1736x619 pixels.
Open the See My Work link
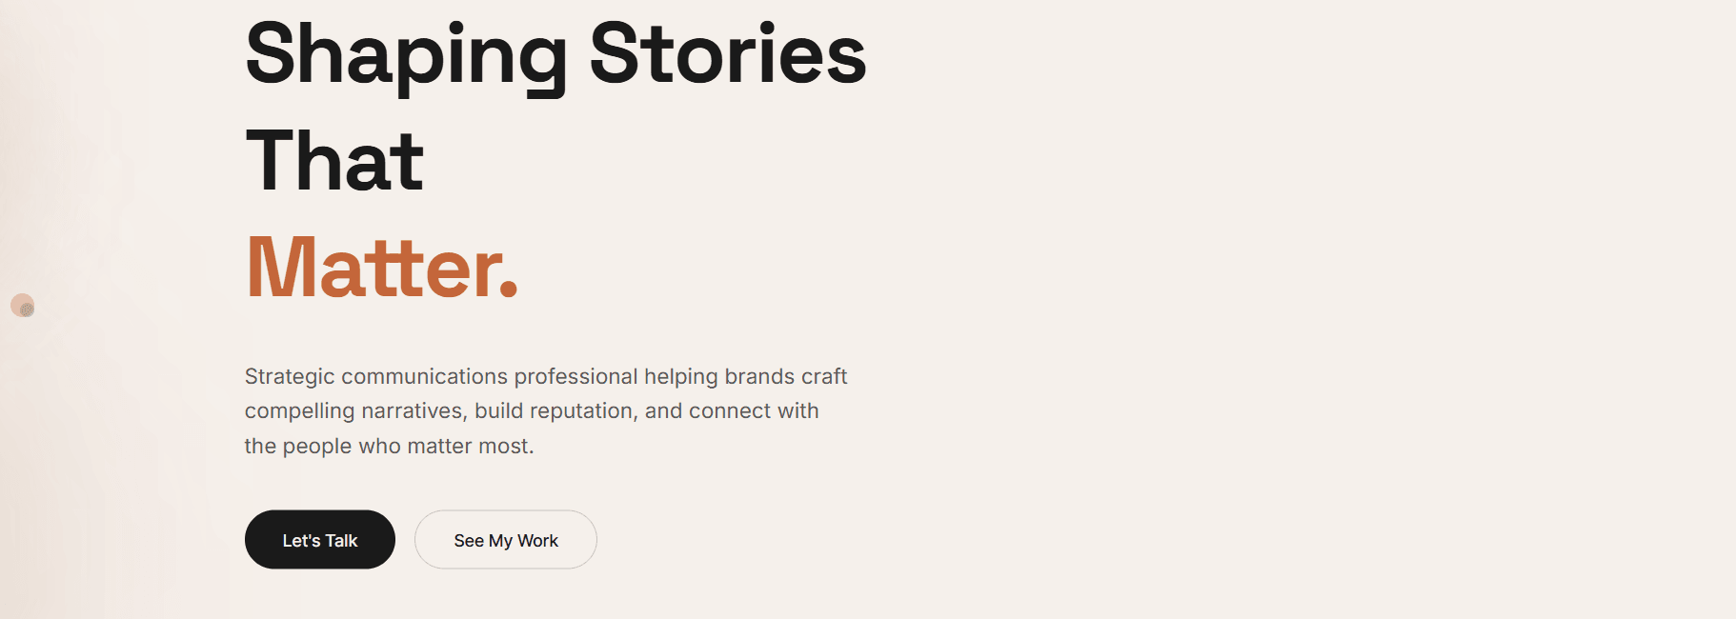(505, 540)
